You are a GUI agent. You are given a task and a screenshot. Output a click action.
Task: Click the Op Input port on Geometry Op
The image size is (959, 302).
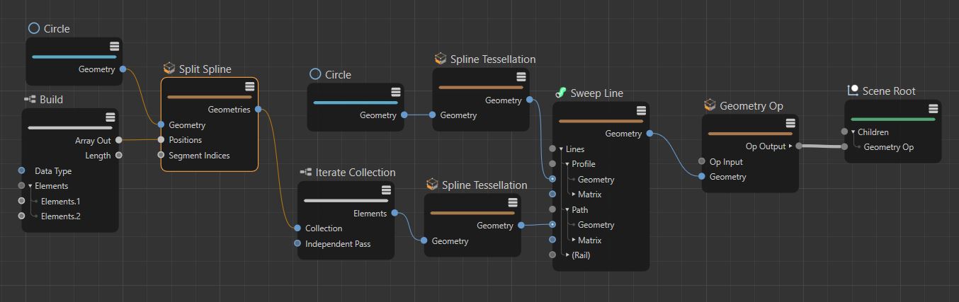[x=702, y=161]
